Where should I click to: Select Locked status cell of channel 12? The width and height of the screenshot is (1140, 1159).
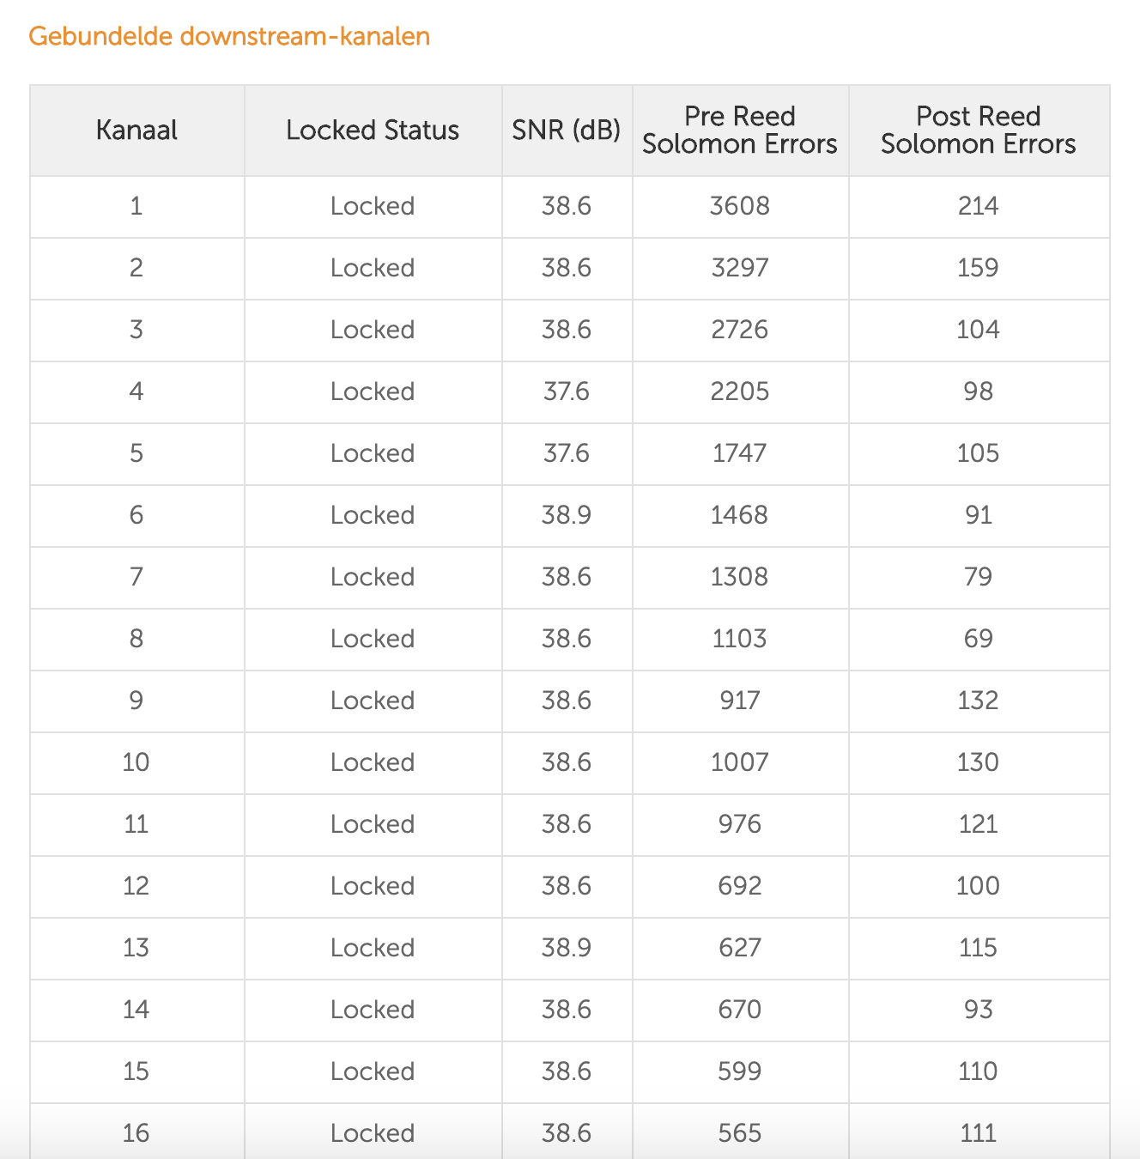click(373, 886)
